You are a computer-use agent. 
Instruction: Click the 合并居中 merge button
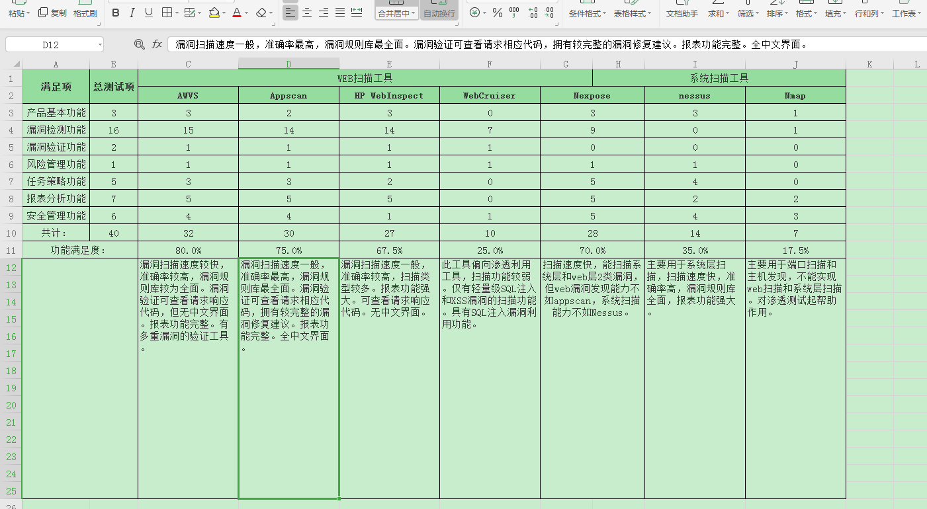396,10
